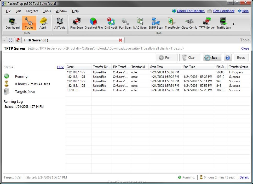Open the TFTPServer settings link
The height and width of the screenshot is (184, 253).
tap(106, 48)
